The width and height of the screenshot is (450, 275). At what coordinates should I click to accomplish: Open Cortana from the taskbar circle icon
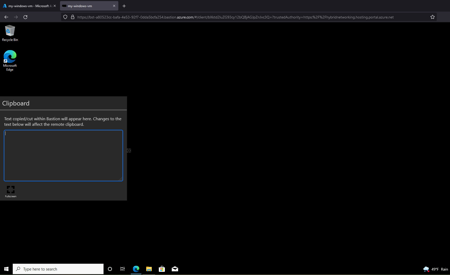coord(110,269)
